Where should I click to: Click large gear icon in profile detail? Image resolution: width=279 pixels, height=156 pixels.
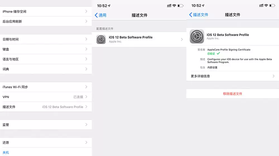pyautogui.click(x=197, y=36)
